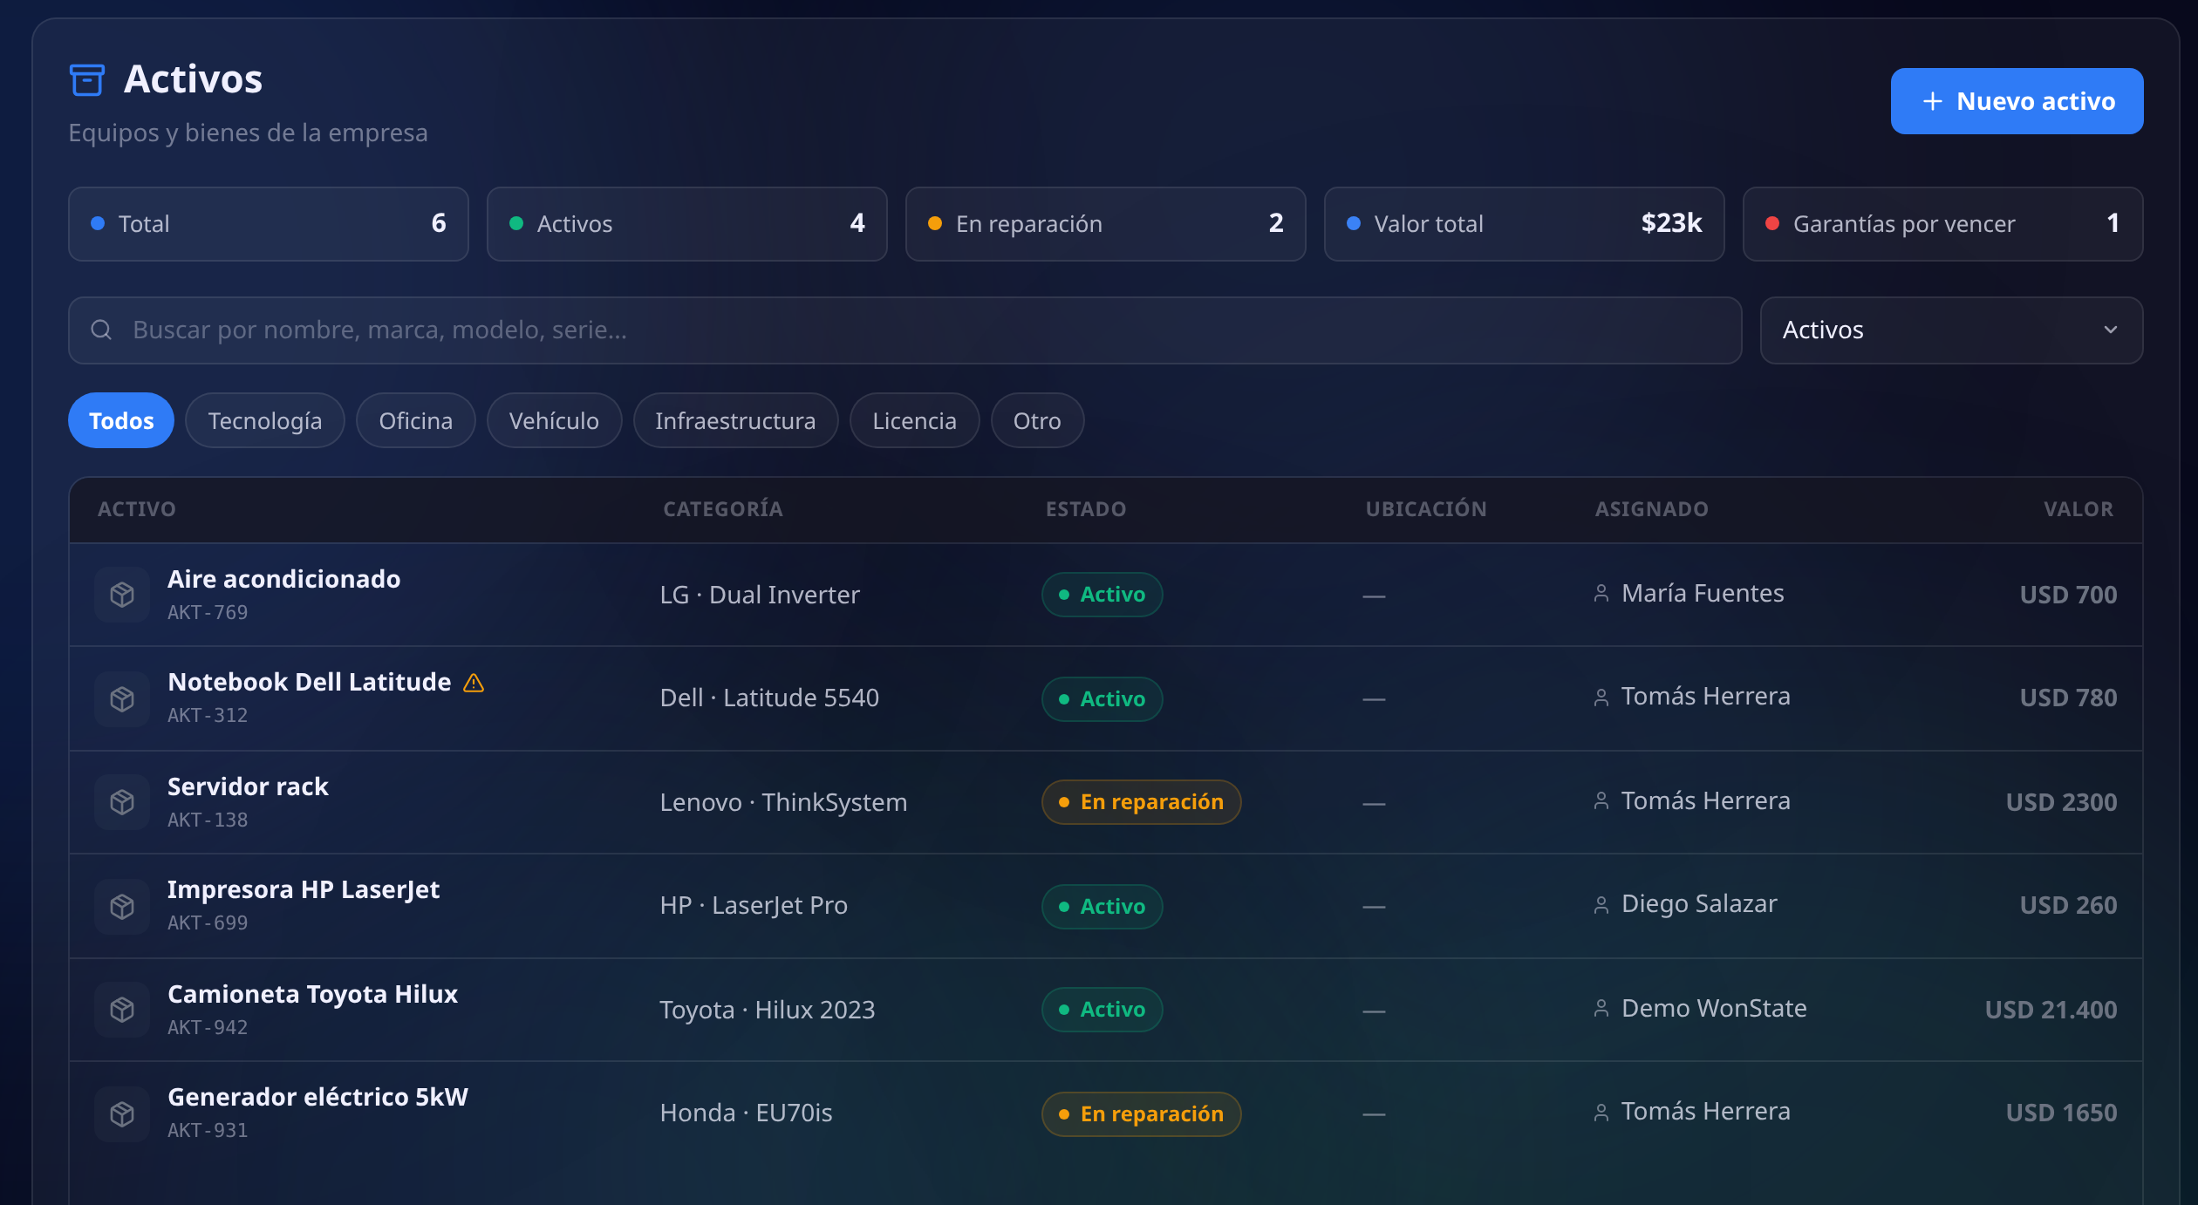Click the person icon on the Notebook Dell row

tap(1601, 698)
